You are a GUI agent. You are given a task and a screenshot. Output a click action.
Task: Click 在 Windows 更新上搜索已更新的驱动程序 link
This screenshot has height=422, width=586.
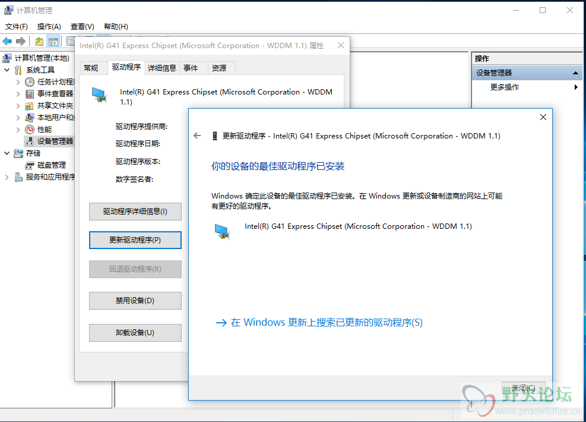pos(319,323)
